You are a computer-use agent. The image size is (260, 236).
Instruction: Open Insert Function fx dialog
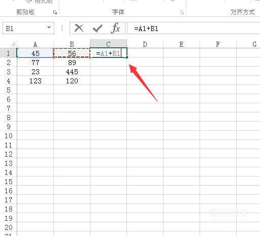click(x=116, y=28)
